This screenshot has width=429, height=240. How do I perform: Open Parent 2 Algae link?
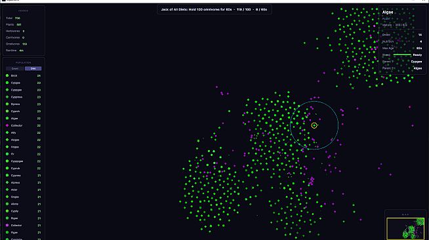pos(417,68)
